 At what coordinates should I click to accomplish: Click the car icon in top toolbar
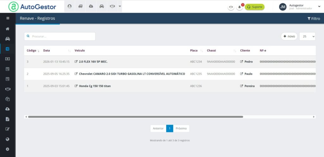[102, 6]
